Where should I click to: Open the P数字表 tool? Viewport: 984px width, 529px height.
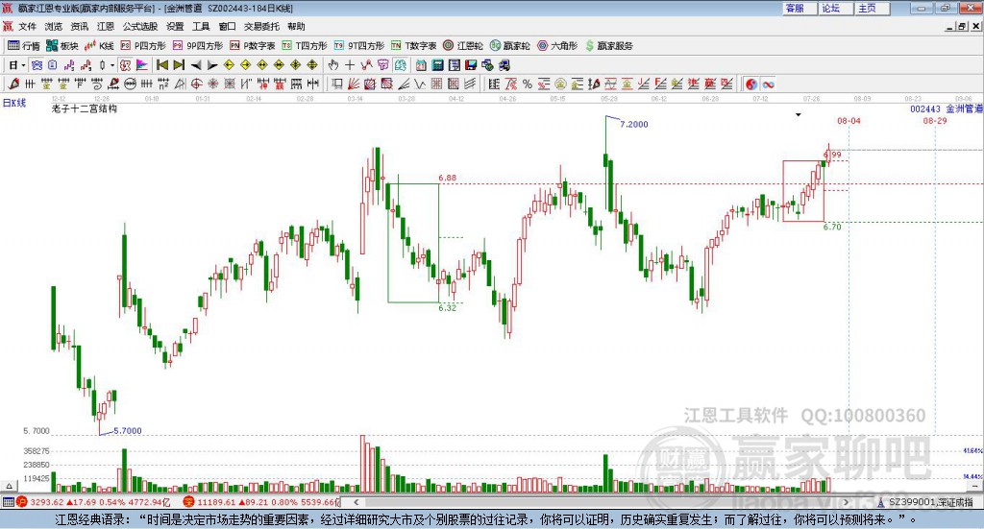click(253, 46)
